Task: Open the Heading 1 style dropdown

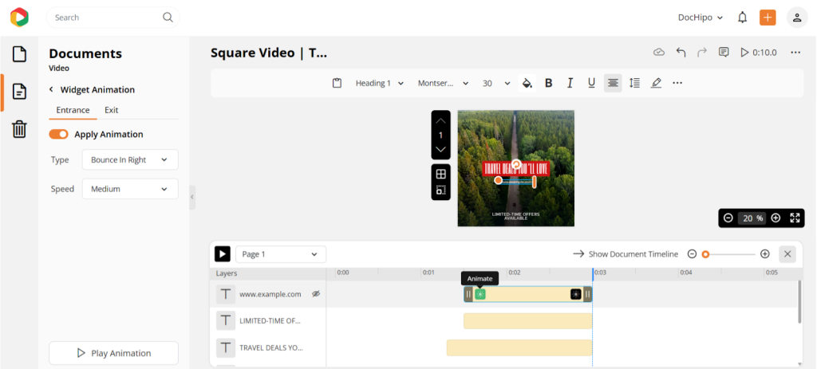Action: coord(380,83)
